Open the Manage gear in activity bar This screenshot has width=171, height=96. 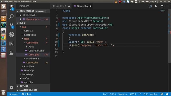11,88
